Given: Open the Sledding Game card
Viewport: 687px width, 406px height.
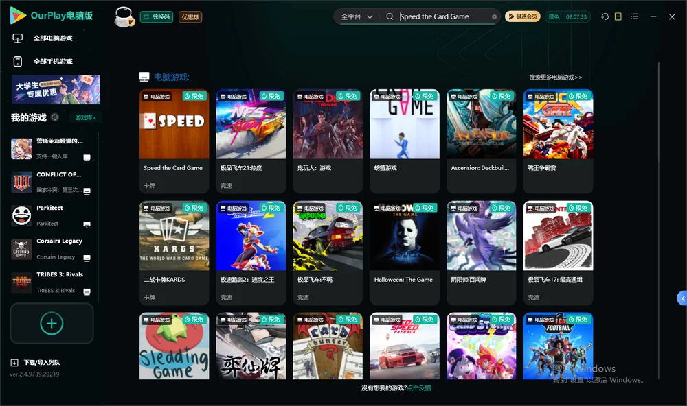Looking at the screenshot, I should (x=174, y=346).
